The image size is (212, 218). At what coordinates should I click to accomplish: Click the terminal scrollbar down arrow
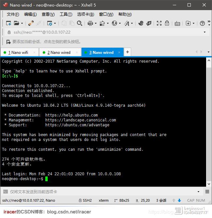pos(209,184)
